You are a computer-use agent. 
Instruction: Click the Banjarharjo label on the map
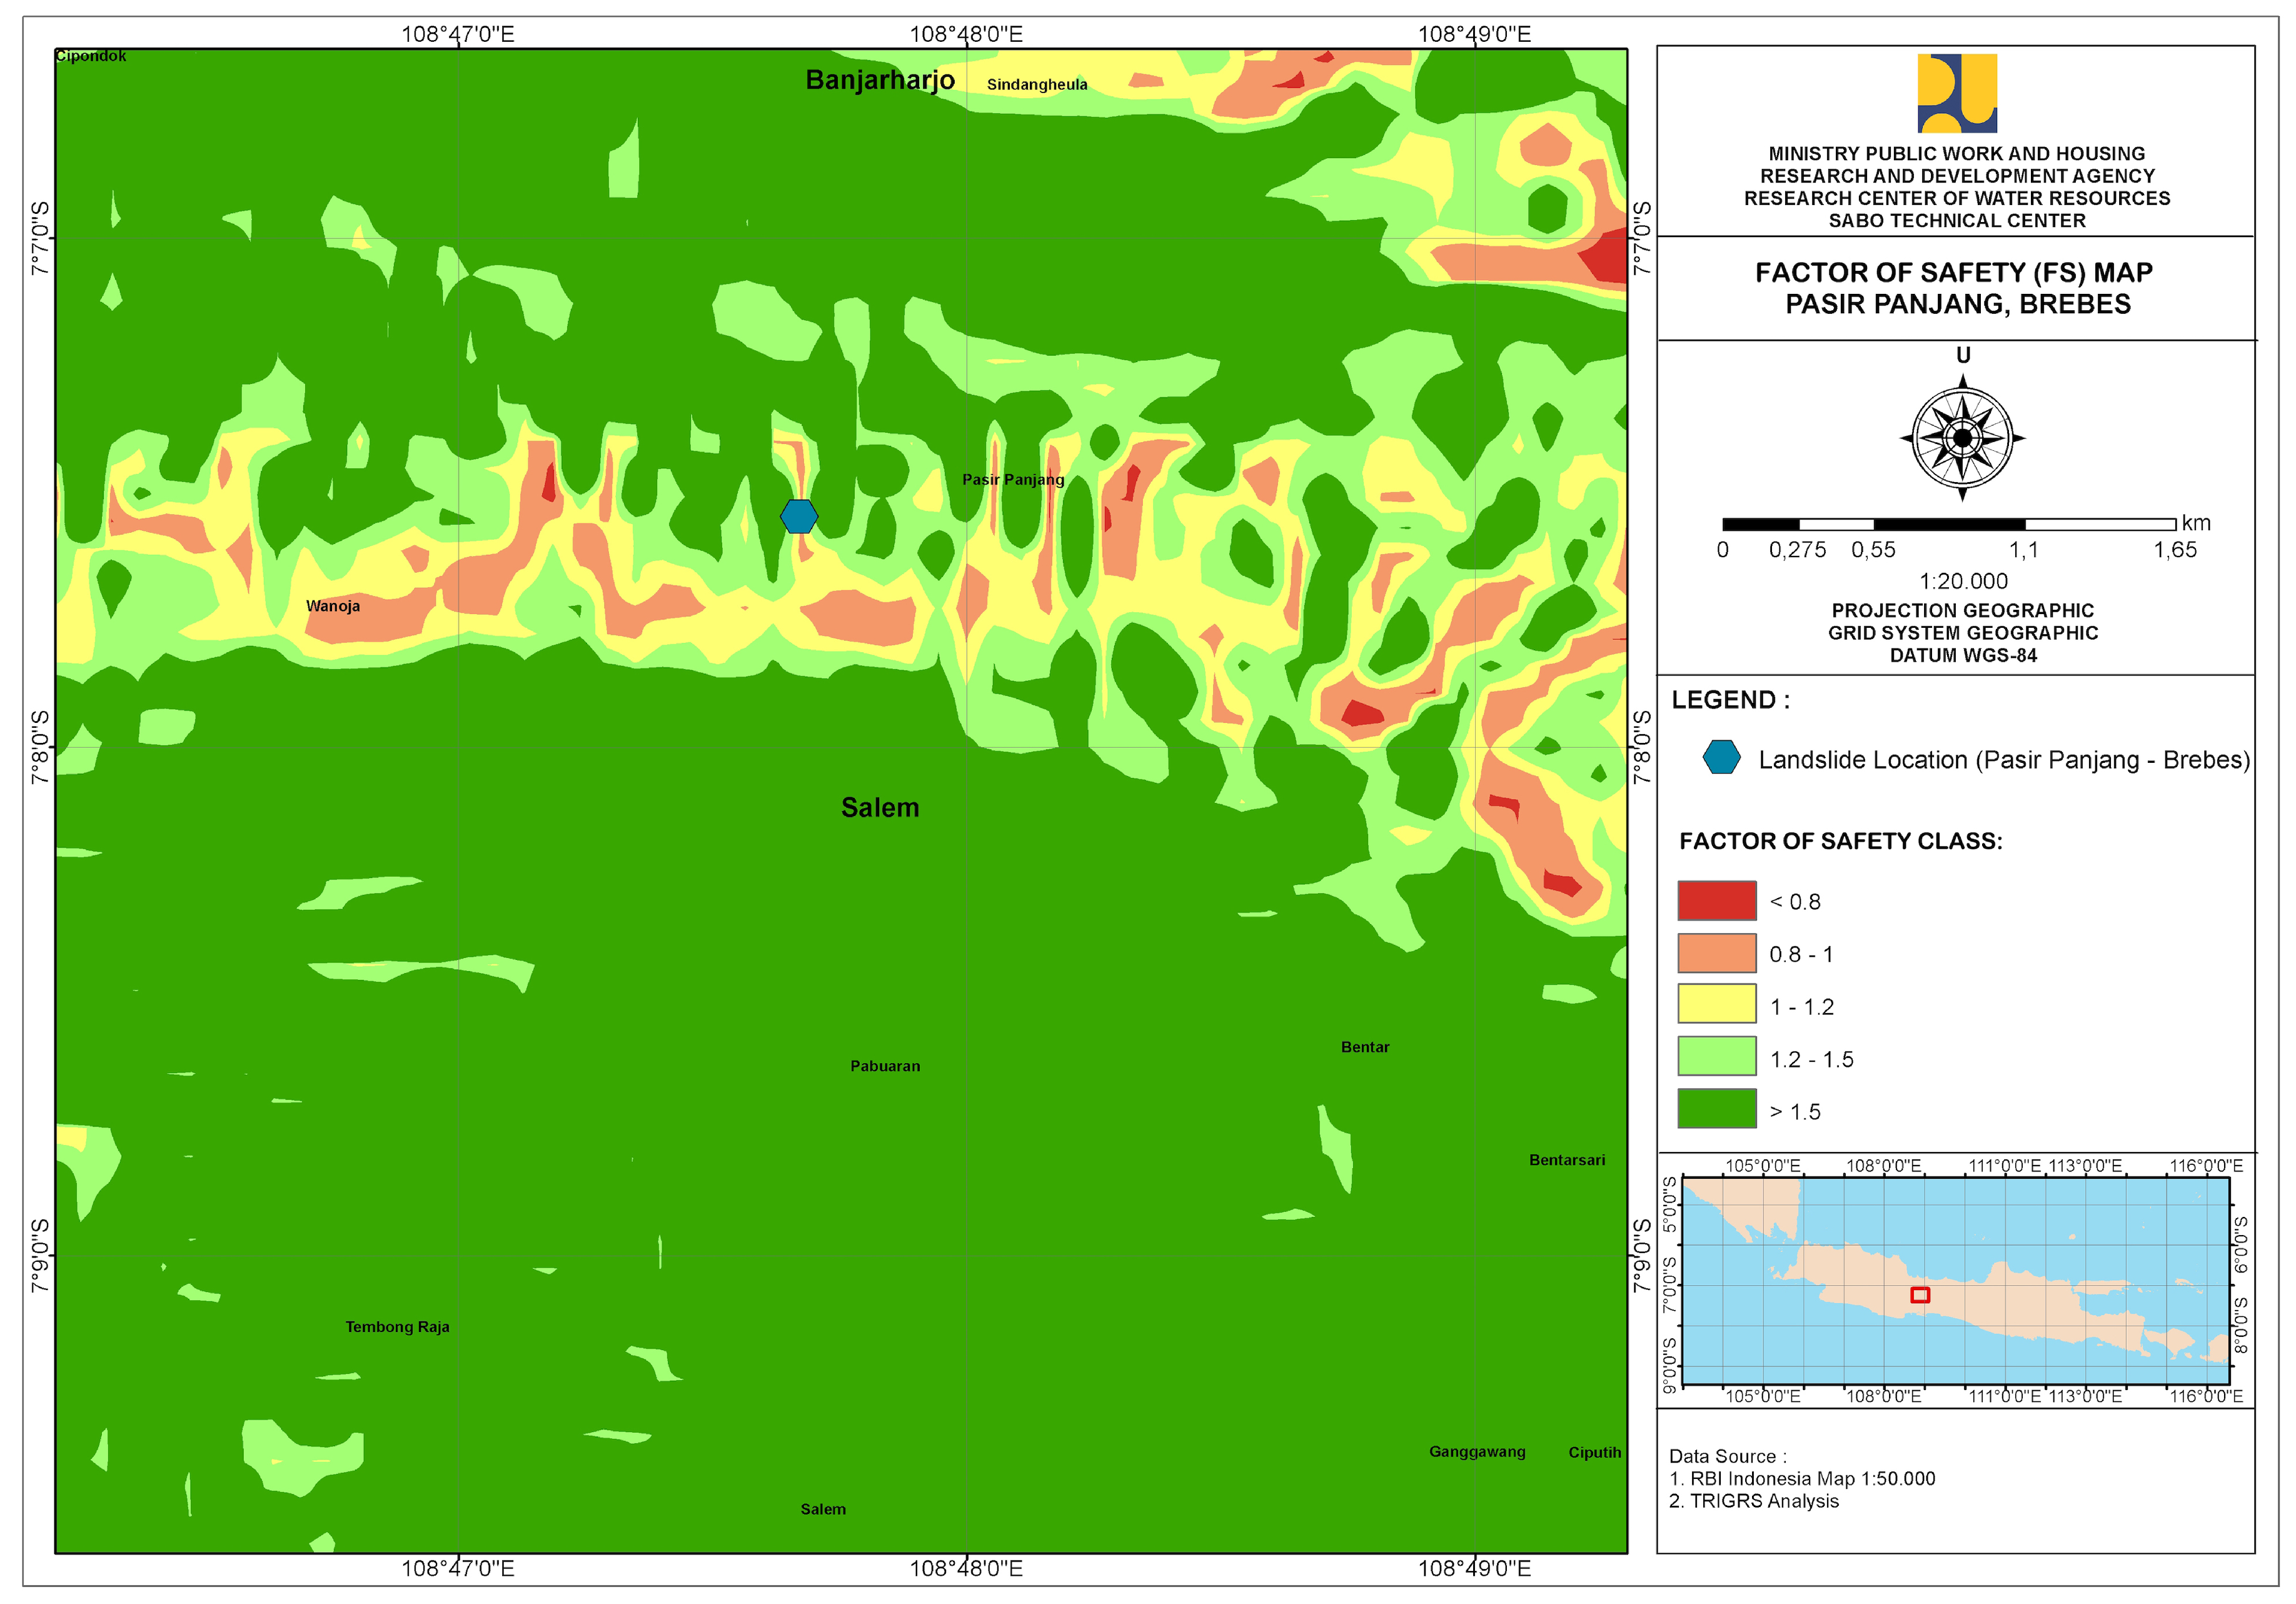pyautogui.click(x=880, y=80)
